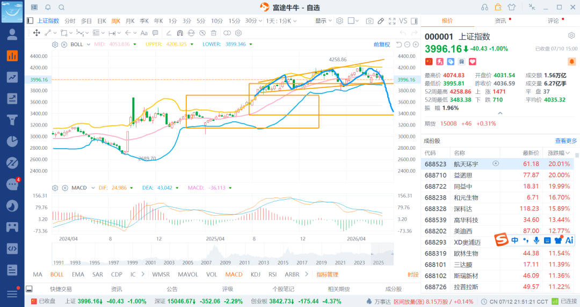Open the 评论 tab in right panel
The image size is (580, 307).
(553, 21)
